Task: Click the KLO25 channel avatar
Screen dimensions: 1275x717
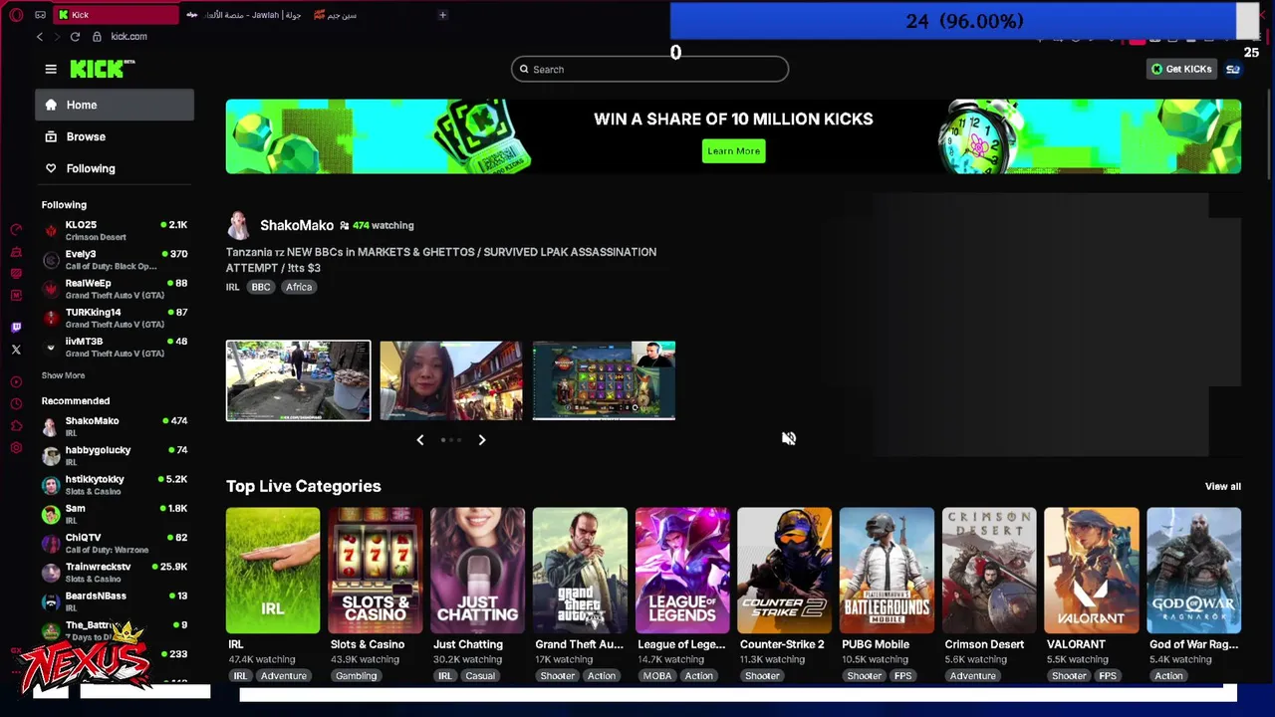Action: [51, 230]
